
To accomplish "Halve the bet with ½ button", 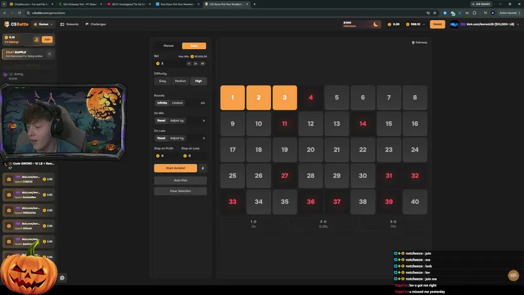I will tap(189, 63).
